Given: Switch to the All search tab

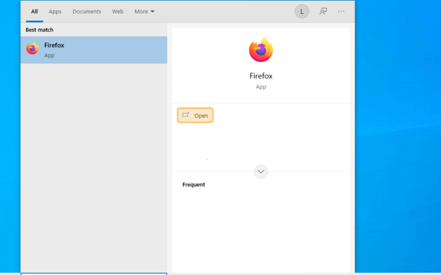Looking at the screenshot, I should 34,12.
